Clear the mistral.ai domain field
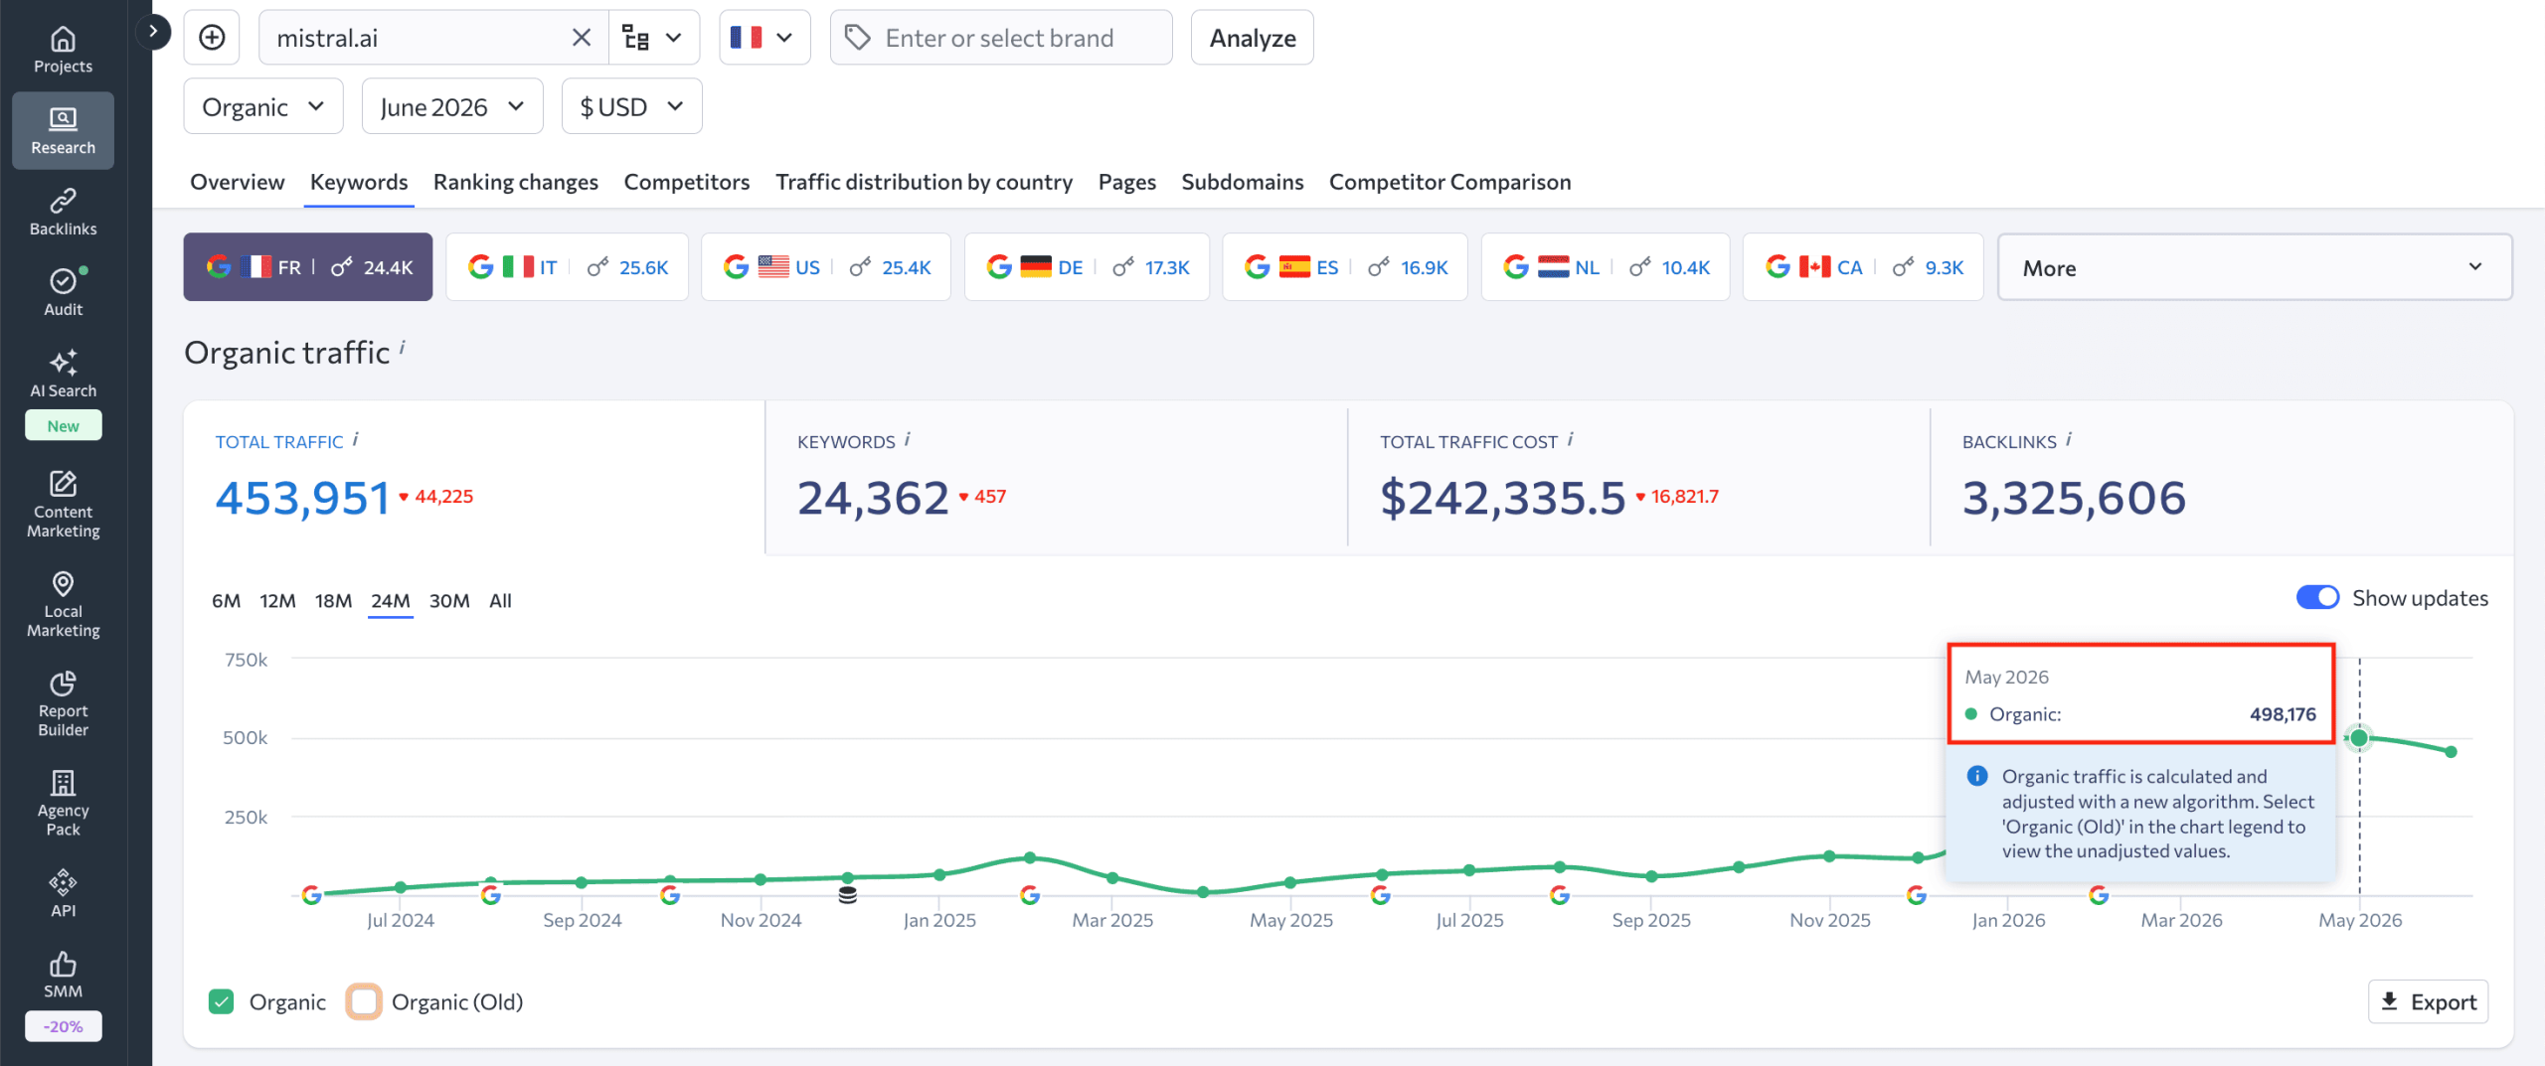 (582, 38)
